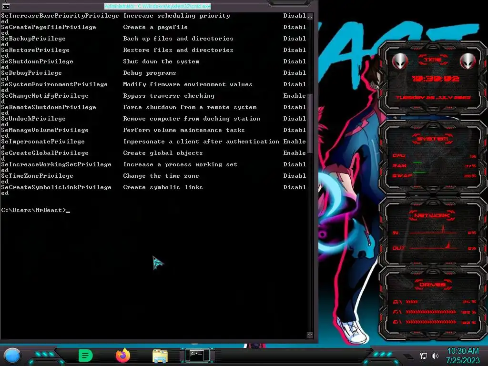
Task: Click left alien head in TIME widget
Action: 400,61
